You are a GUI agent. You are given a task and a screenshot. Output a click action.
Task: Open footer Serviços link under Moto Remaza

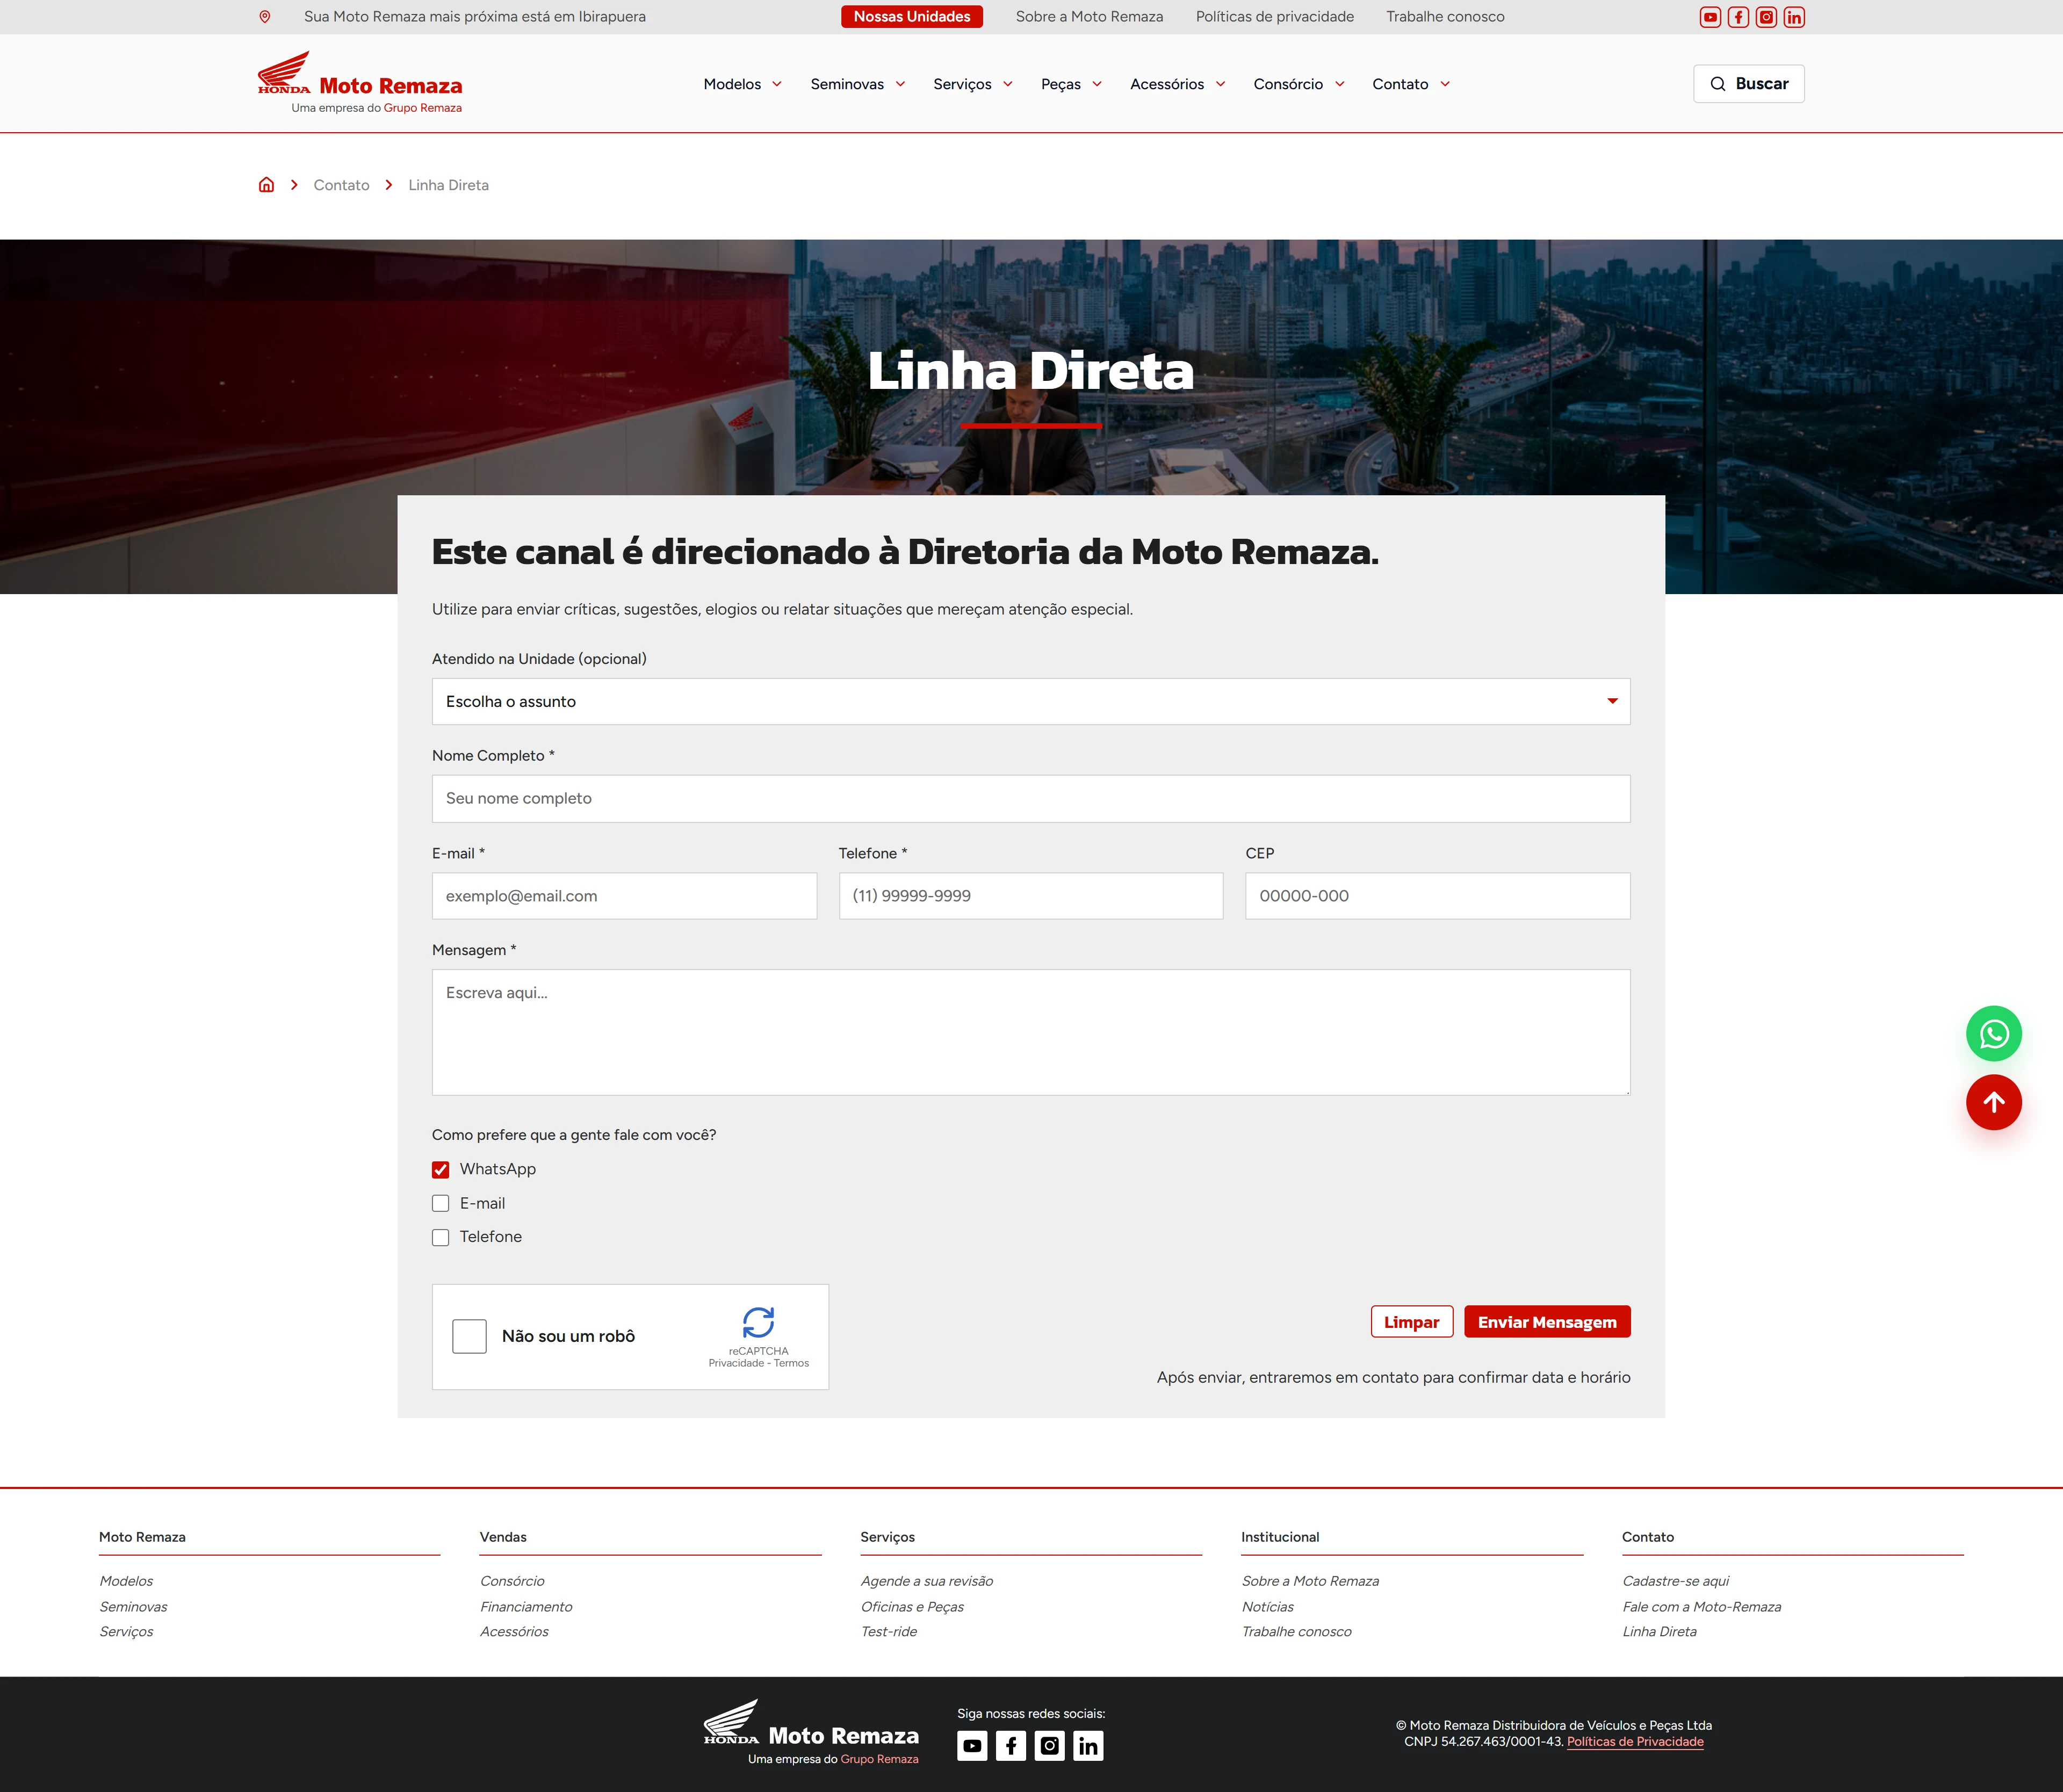tap(126, 1632)
